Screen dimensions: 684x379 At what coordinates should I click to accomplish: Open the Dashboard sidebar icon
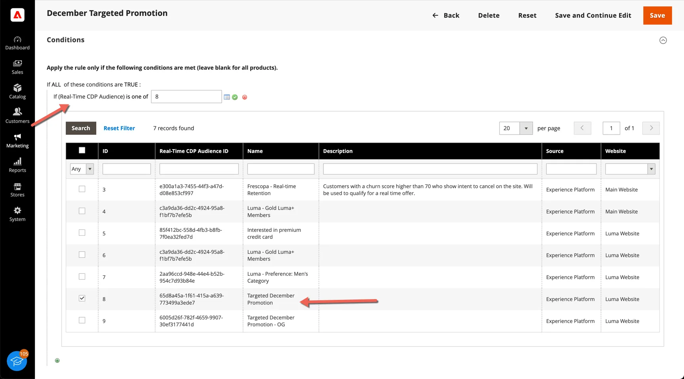coord(17,43)
